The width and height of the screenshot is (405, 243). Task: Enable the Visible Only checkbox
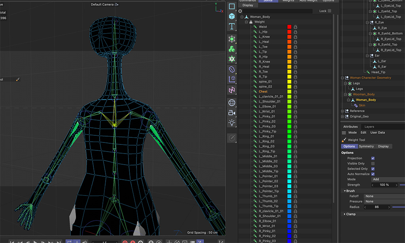point(373,163)
